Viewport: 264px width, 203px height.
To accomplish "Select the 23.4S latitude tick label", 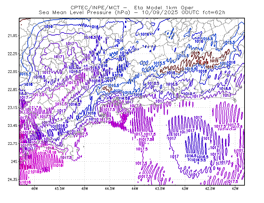I will tap(13, 125).
